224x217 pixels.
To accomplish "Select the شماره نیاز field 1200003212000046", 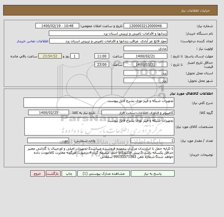I will click(145, 26).
